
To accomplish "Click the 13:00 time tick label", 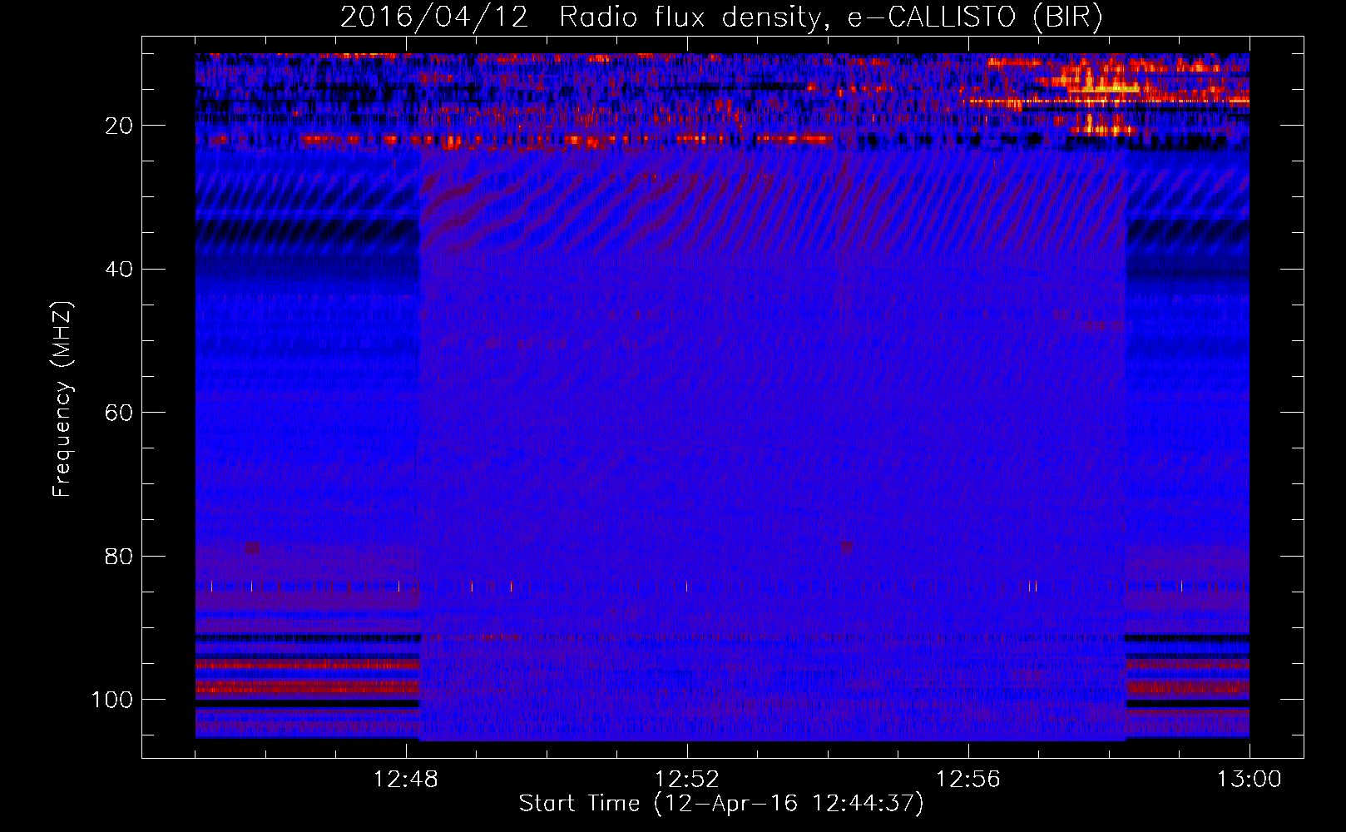I will click(x=1250, y=780).
